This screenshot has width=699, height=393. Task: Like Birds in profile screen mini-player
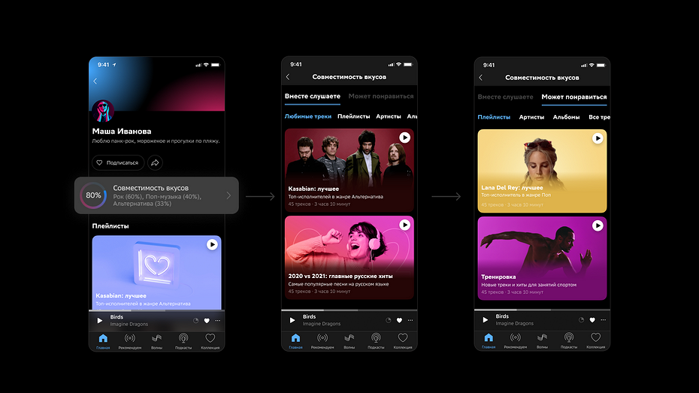tap(207, 320)
